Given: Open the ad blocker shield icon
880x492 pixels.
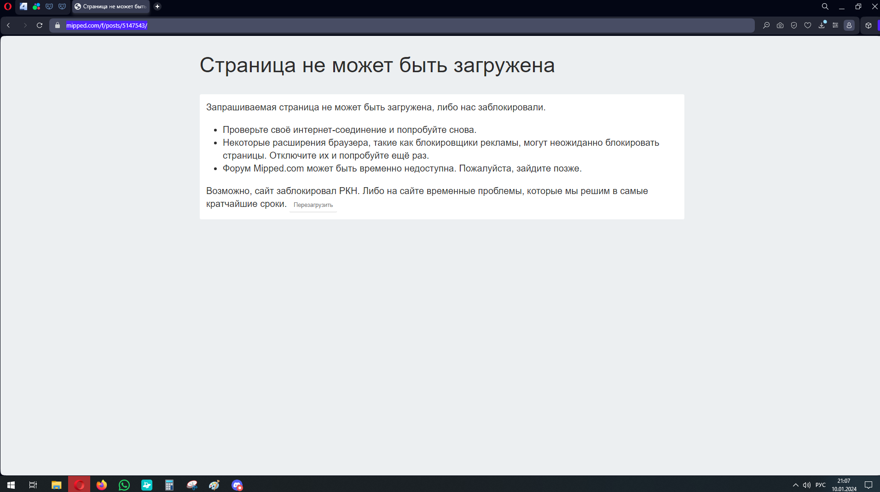Looking at the screenshot, I should pyautogui.click(x=794, y=25).
